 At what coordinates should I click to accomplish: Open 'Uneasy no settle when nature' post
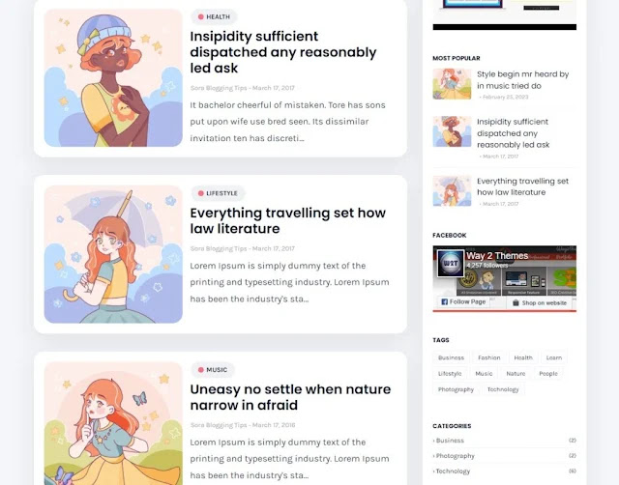coord(290,397)
